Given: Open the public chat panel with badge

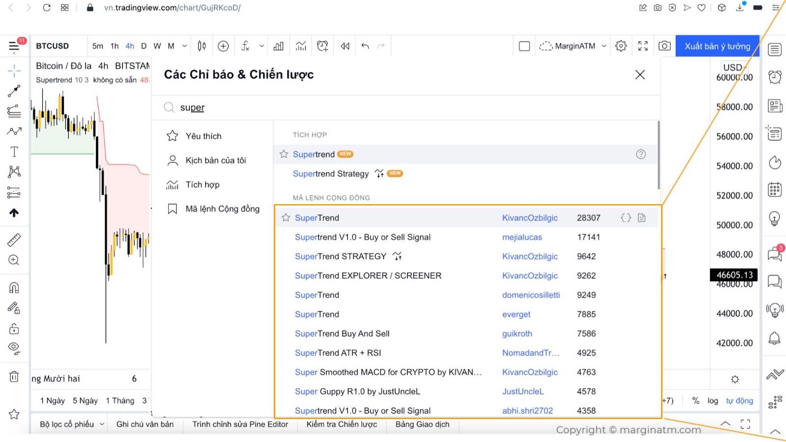Looking at the screenshot, I should pyautogui.click(x=775, y=253).
